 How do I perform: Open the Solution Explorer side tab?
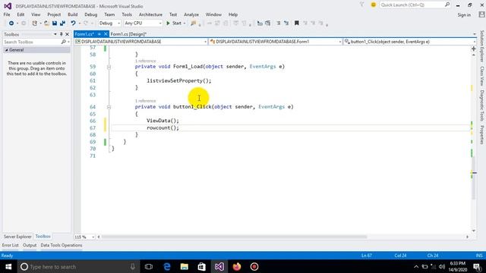[482, 46]
